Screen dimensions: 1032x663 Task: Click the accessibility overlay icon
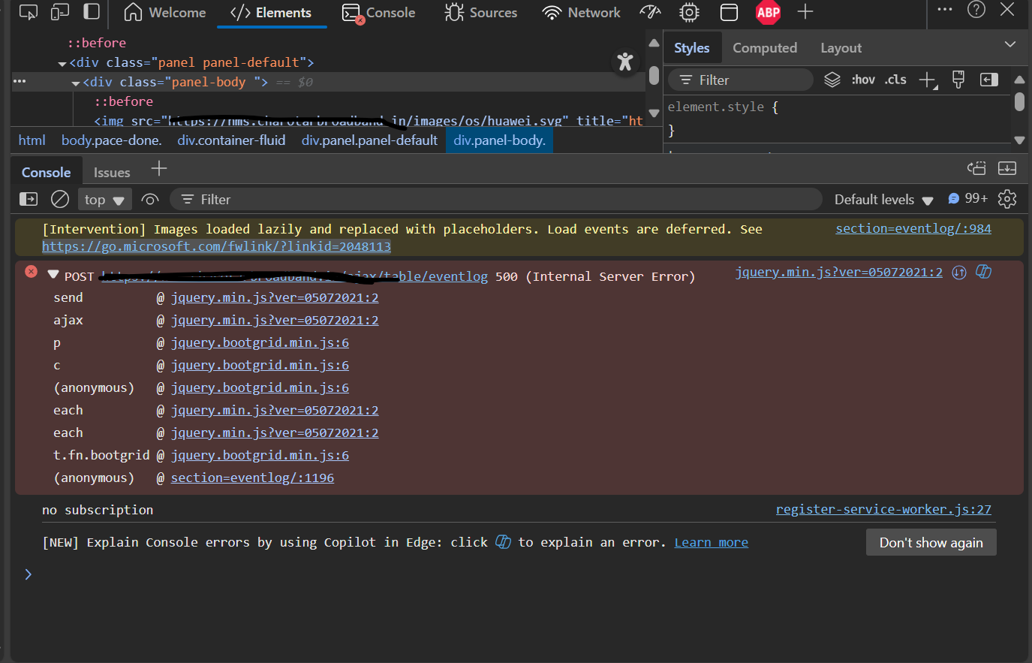pos(625,62)
